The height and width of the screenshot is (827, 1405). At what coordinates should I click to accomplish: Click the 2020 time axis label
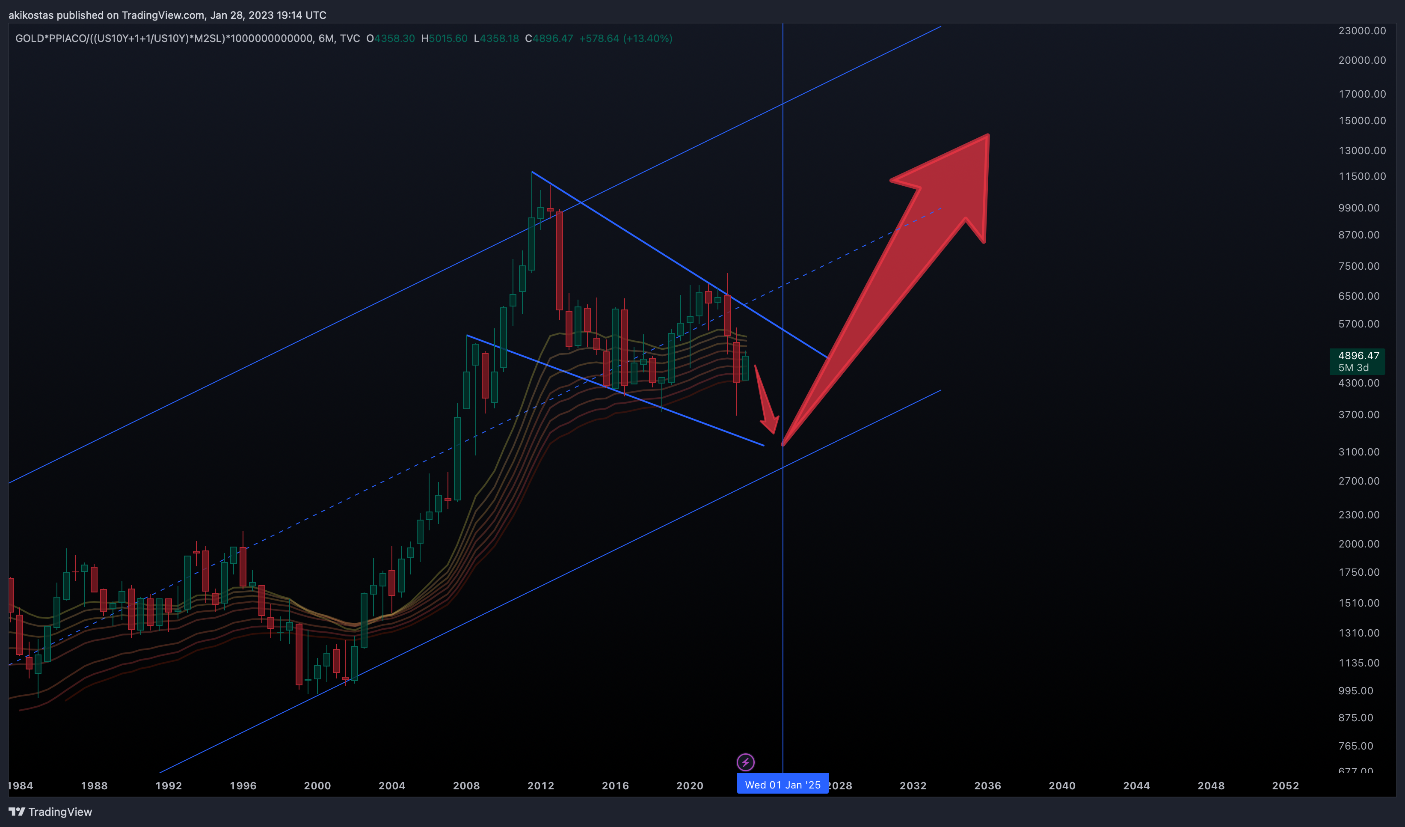pyautogui.click(x=690, y=786)
